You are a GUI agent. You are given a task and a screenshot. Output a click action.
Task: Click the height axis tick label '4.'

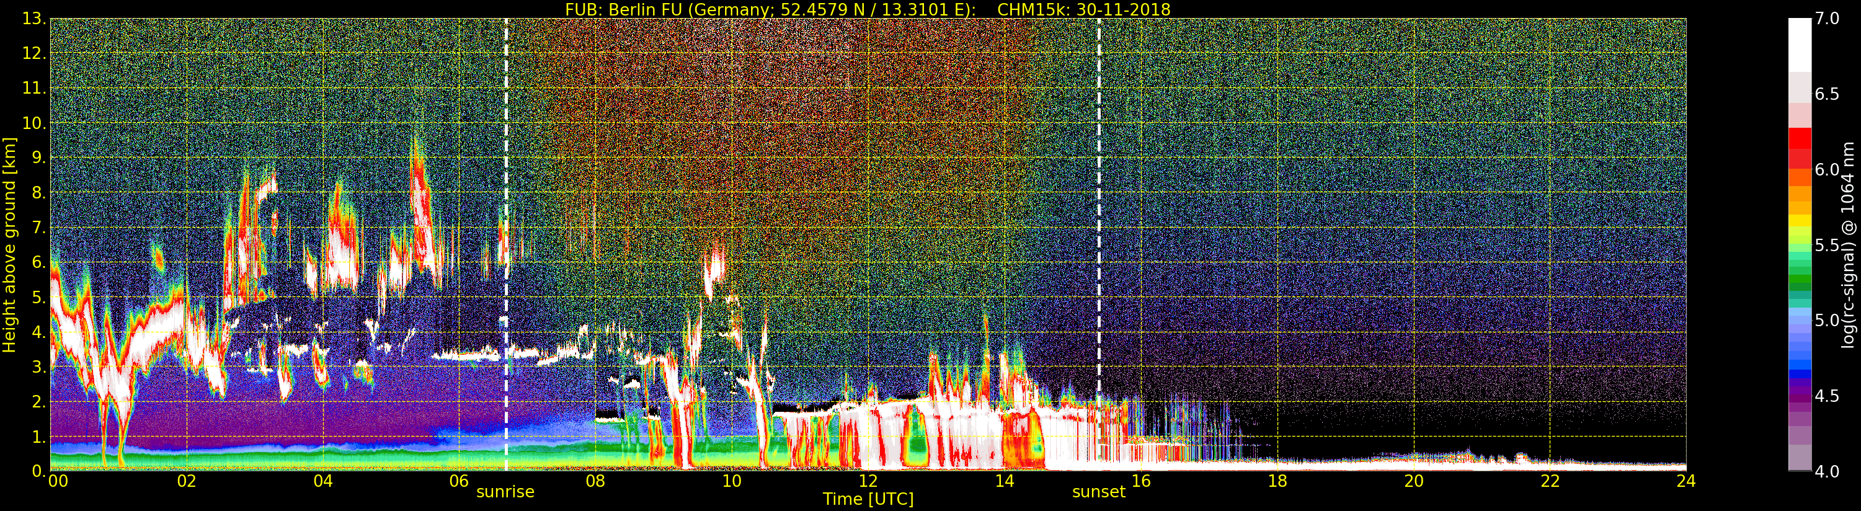38,332
